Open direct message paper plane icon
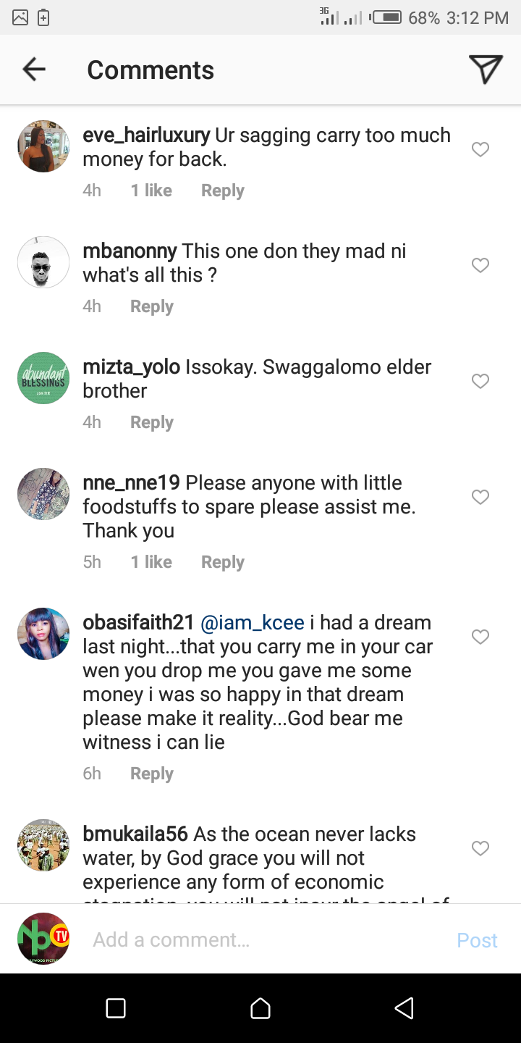 (x=485, y=70)
